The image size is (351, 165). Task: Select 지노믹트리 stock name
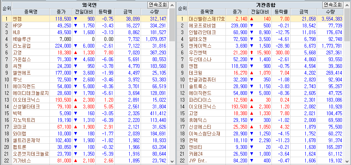(x=24, y=120)
